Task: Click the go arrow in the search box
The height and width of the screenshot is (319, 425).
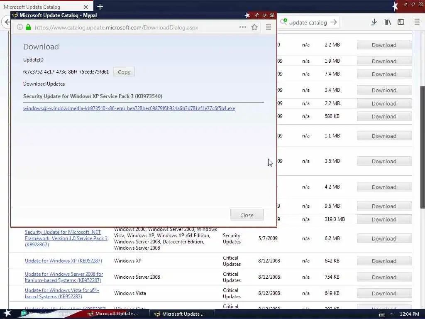Action: (x=334, y=22)
